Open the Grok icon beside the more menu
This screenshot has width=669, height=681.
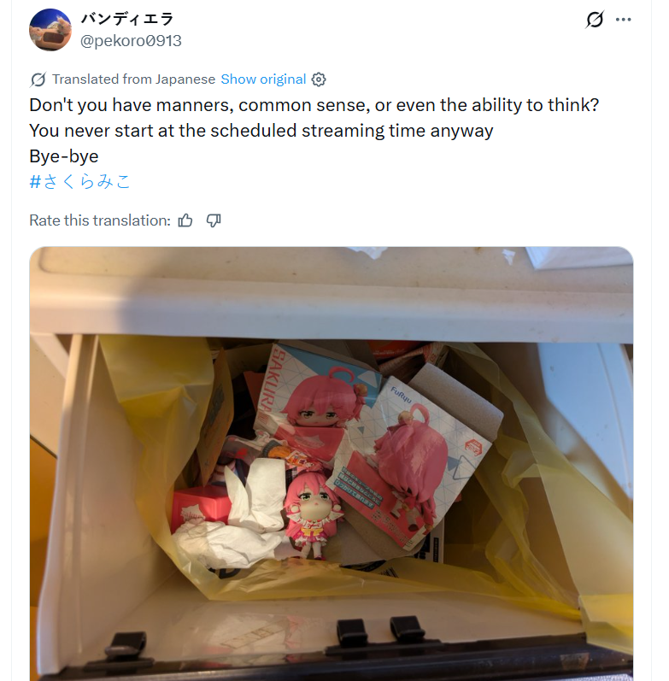click(595, 19)
